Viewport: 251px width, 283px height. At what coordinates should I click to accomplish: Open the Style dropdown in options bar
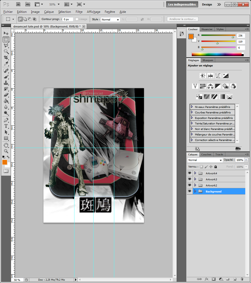coord(110,19)
